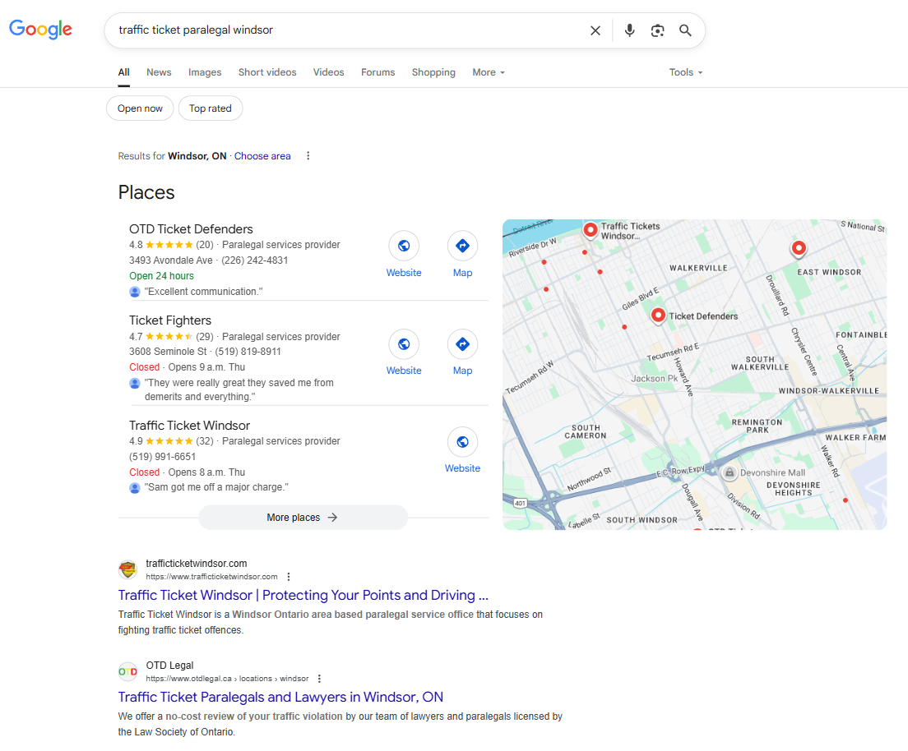908x751 pixels.
Task: Visit Traffic Ticket Windsor website icon
Action: pyautogui.click(x=462, y=442)
